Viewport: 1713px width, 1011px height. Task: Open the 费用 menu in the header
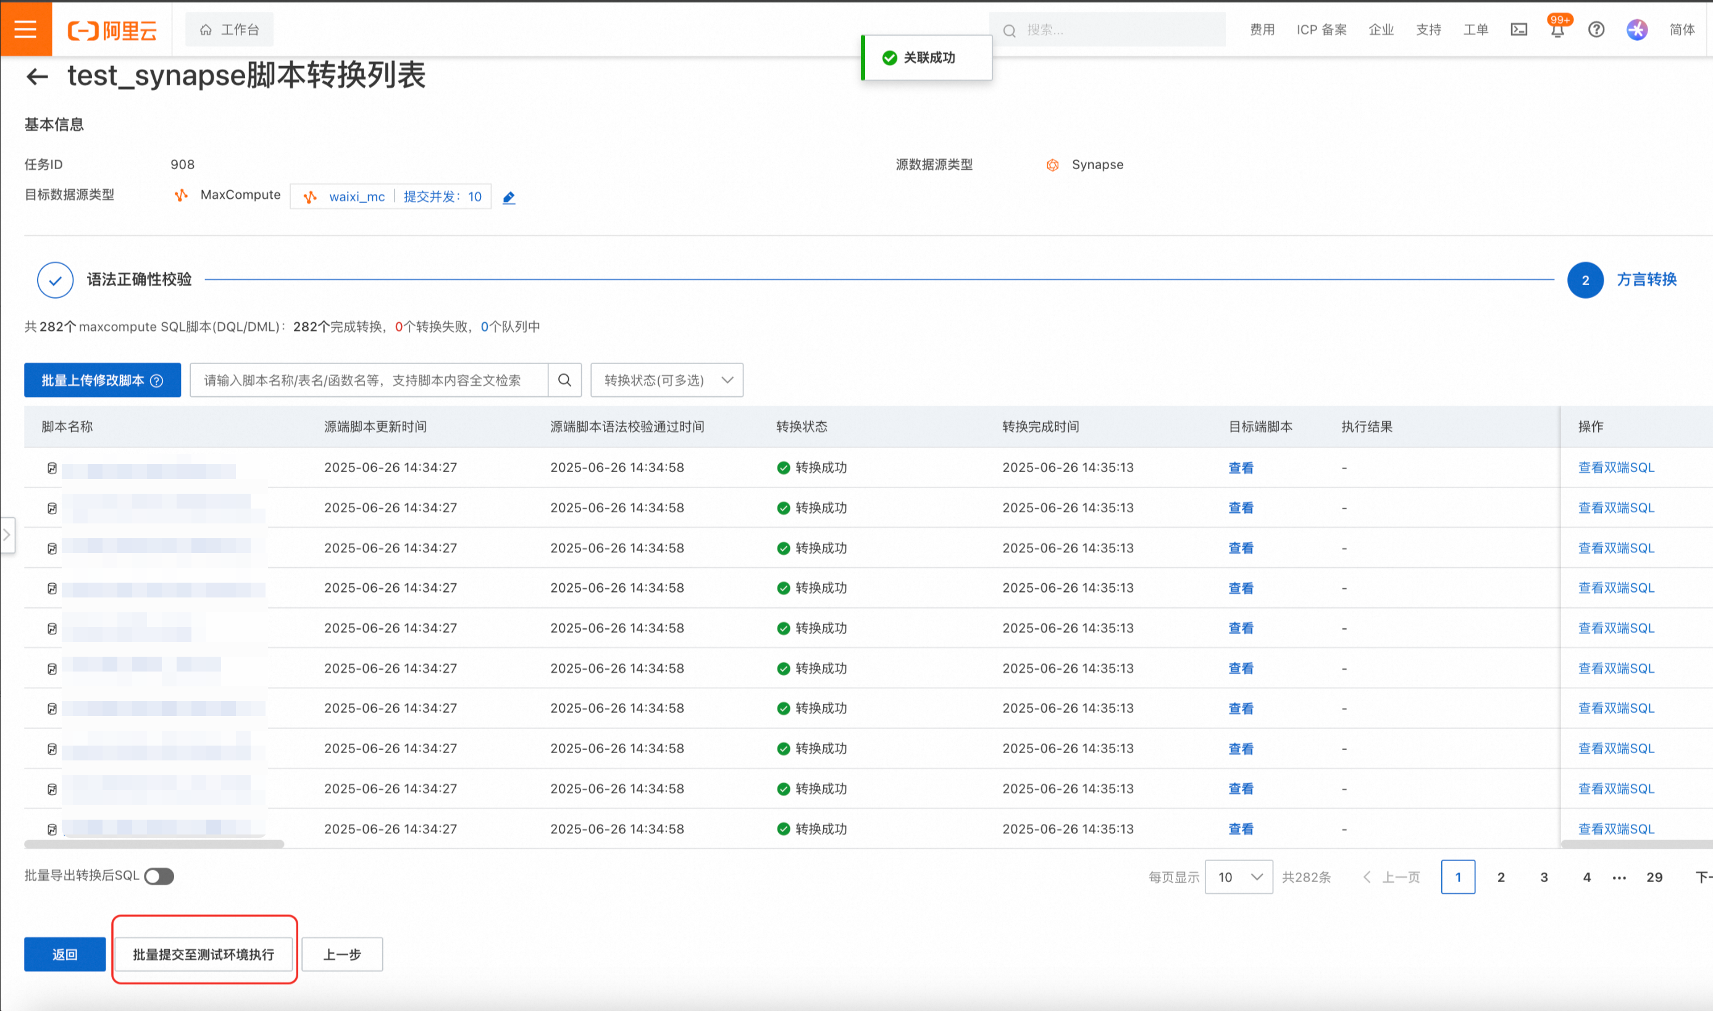1262,29
